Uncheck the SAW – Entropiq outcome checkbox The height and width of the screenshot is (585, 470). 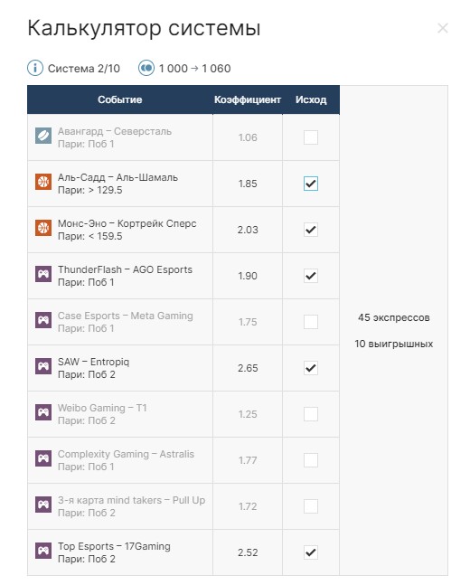click(311, 368)
